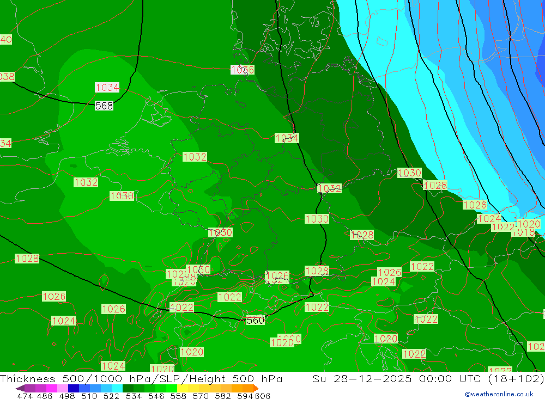
Task: Click the purple left arrow end of legend
Action: pos(19,388)
